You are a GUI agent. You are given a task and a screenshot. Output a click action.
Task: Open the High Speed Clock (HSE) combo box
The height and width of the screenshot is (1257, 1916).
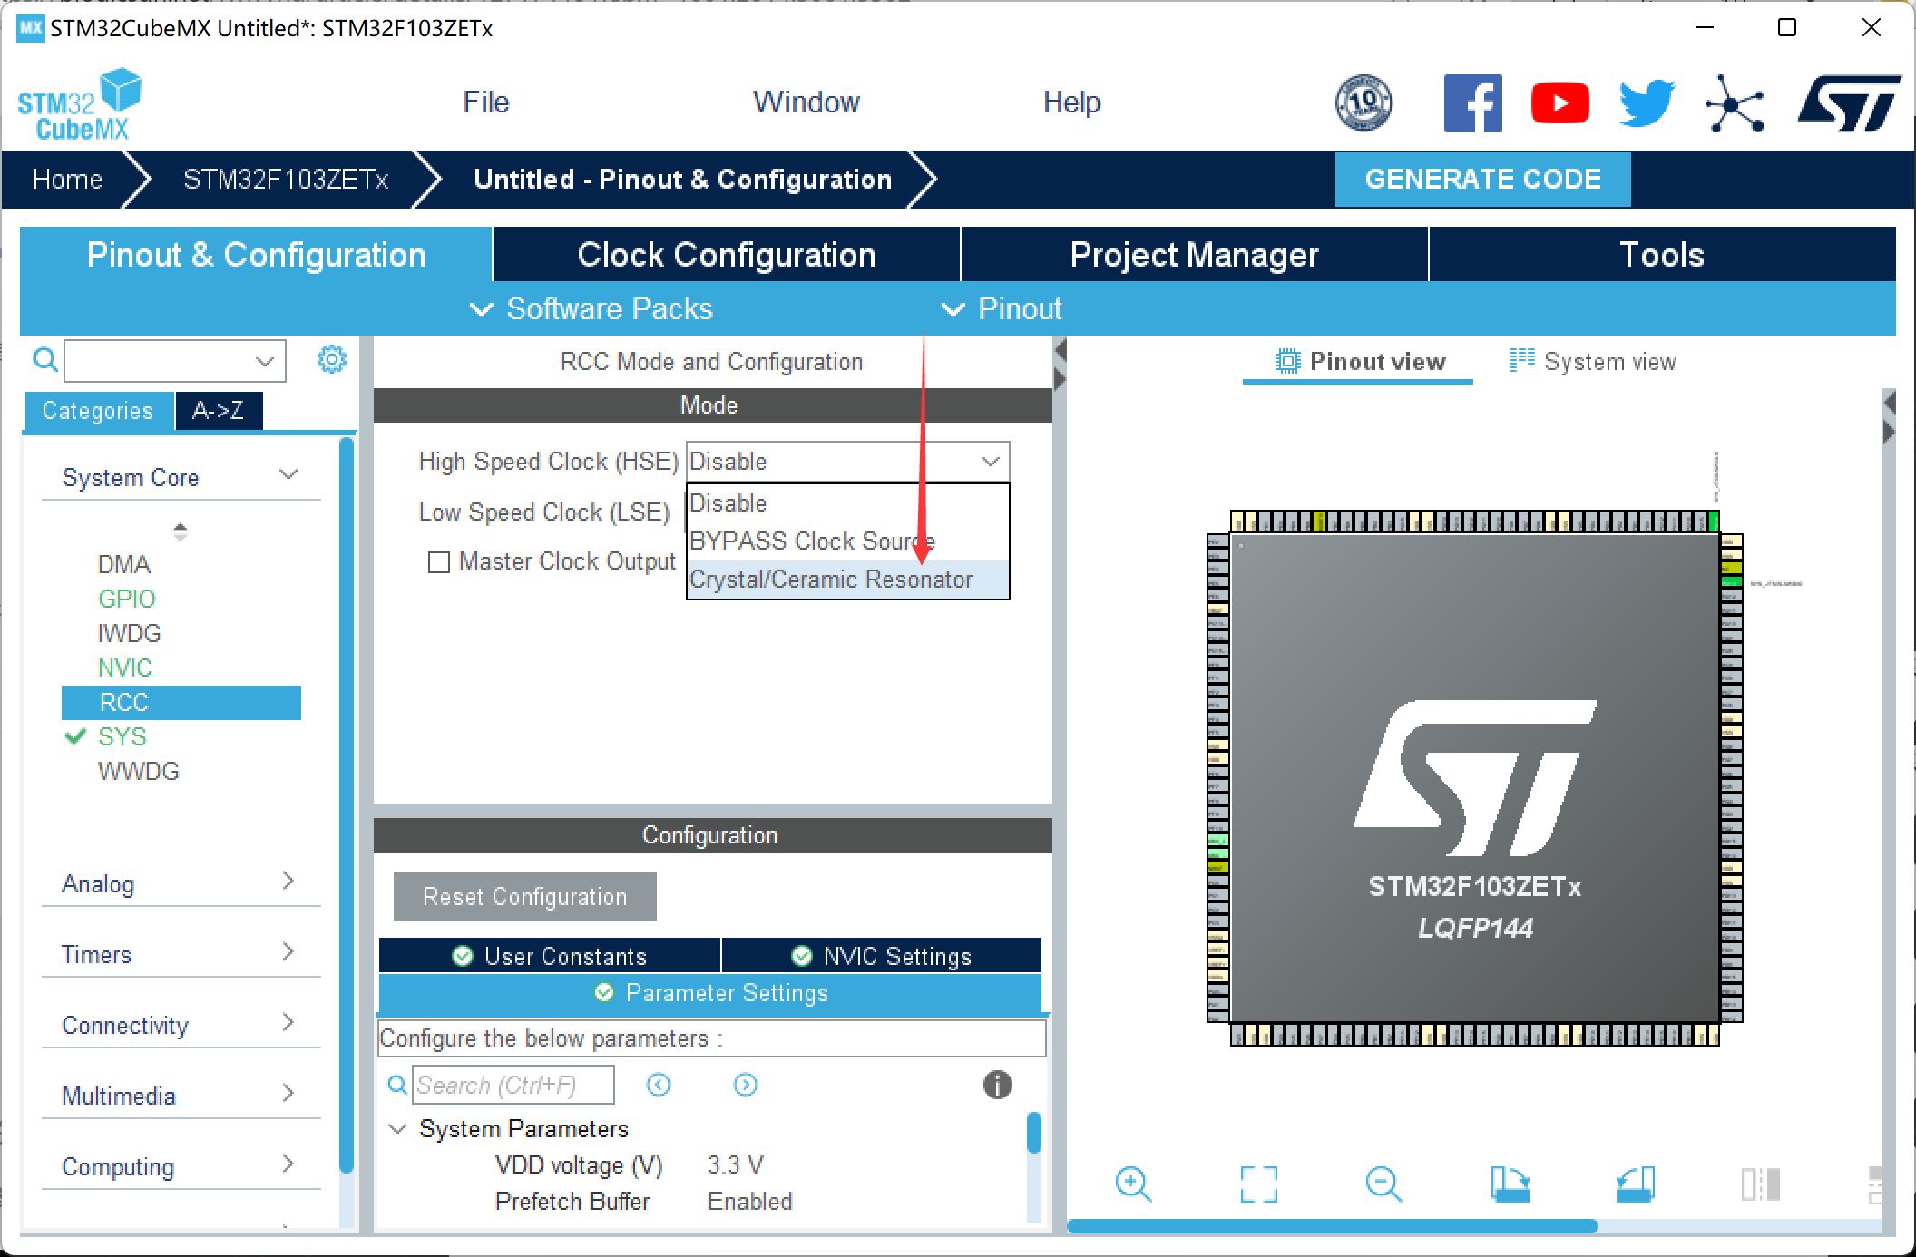[847, 462]
